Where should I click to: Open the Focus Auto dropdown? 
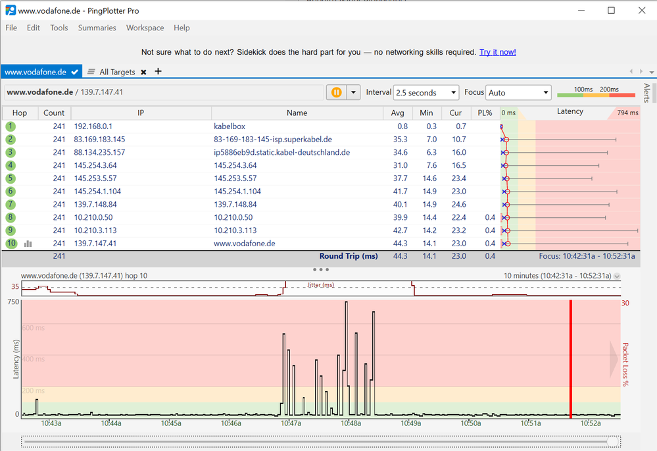point(518,93)
